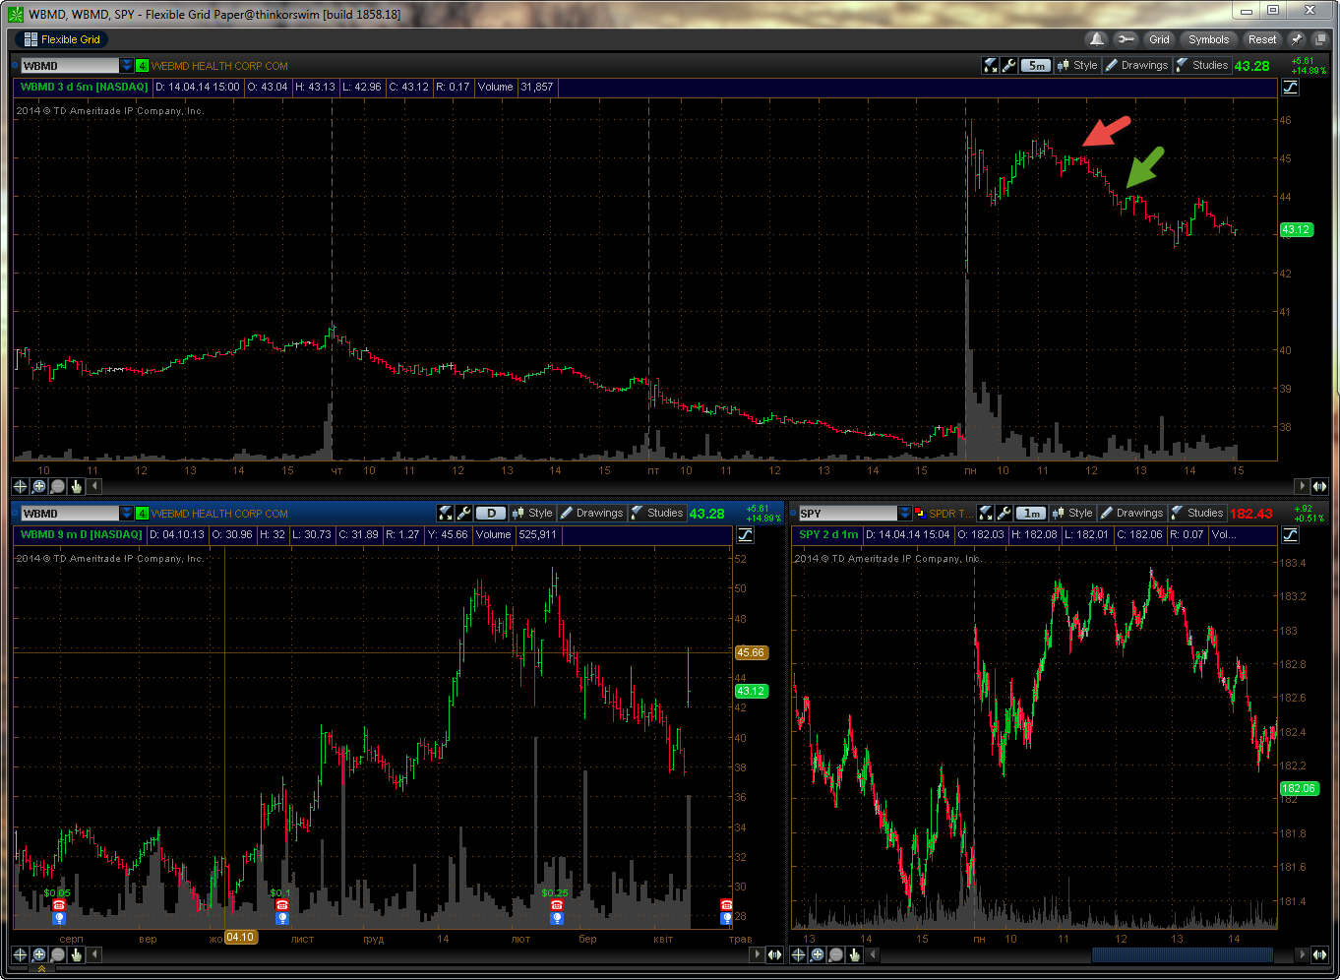Viewport: 1340px width, 980px height.
Task: Click the Grid button
Action: 1159,39
